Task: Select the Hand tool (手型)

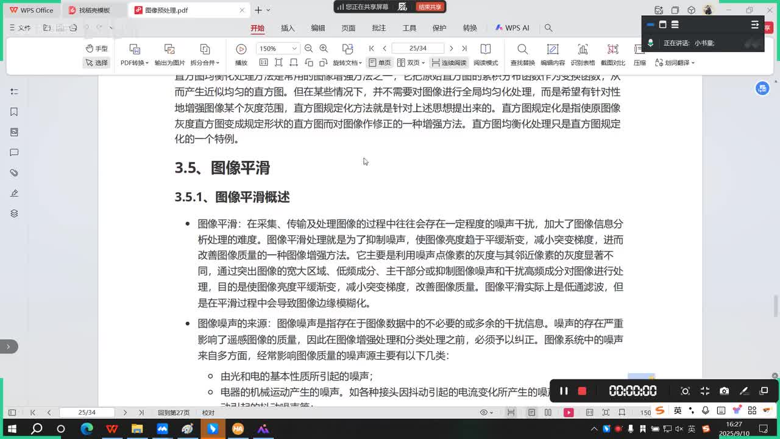Action: pyautogui.click(x=96, y=49)
